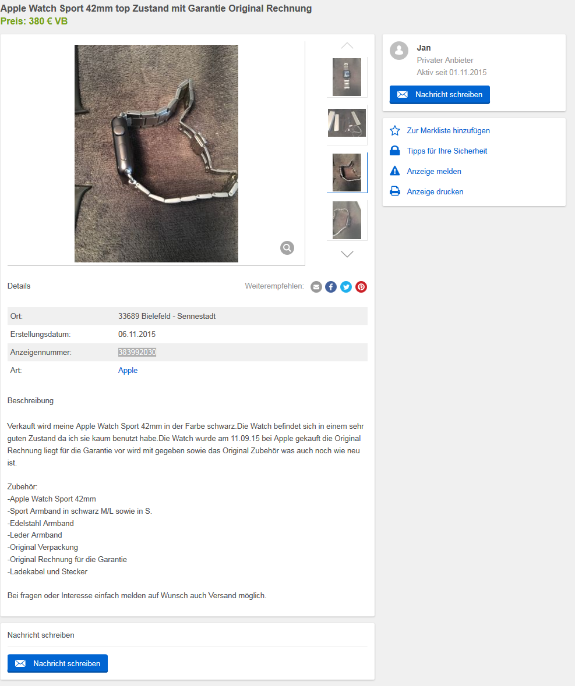Image resolution: width=575 pixels, height=686 pixels.
Task: Select the second thumbnail with accessories
Action: point(347,123)
